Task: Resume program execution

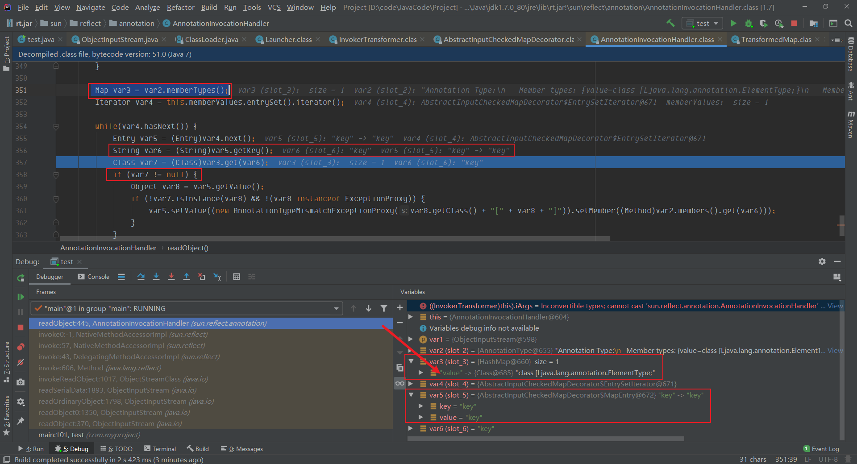Action: coord(21,297)
